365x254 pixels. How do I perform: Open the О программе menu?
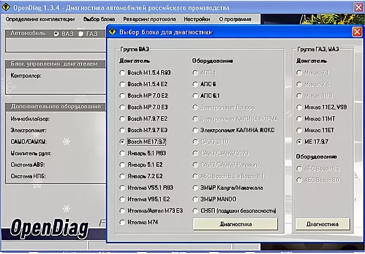pyautogui.click(x=235, y=19)
